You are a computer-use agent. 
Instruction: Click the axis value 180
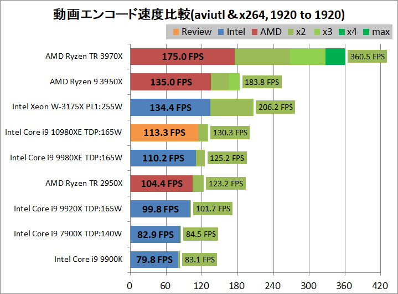point(237,286)
